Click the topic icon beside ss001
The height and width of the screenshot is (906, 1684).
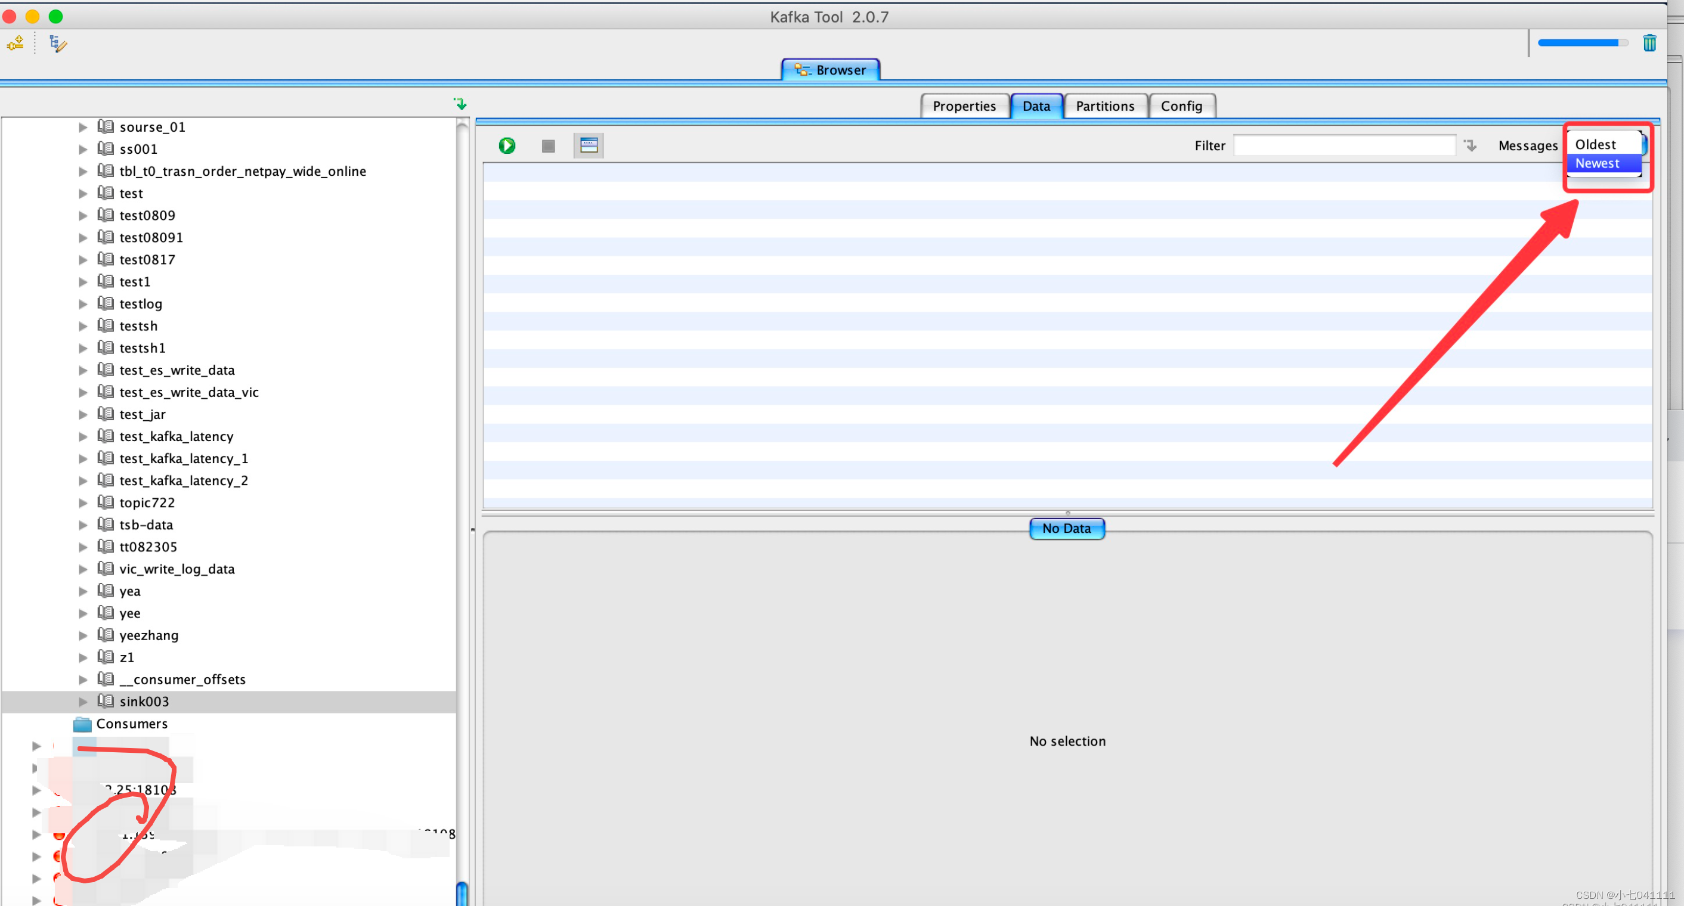[x=105, y=148]
